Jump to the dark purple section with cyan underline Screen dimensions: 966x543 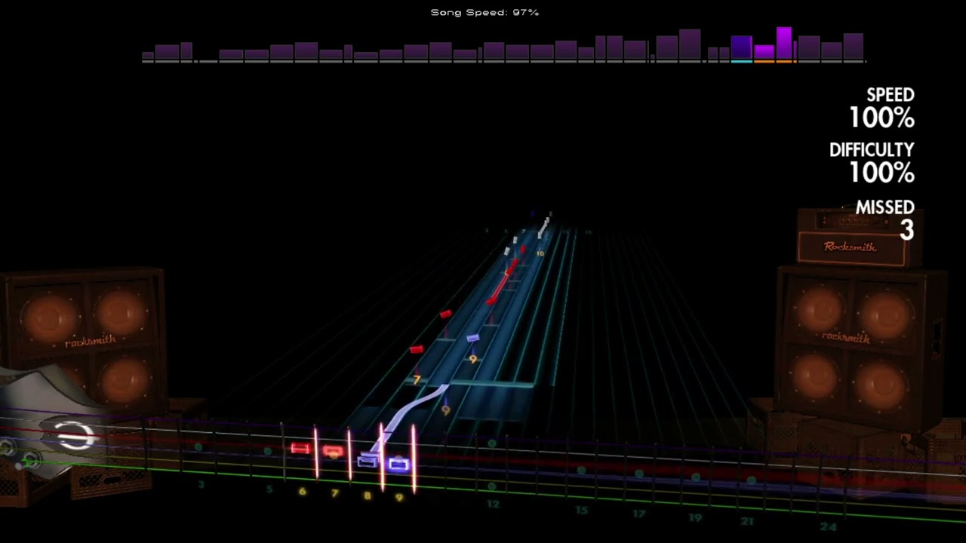coord(741,48)
